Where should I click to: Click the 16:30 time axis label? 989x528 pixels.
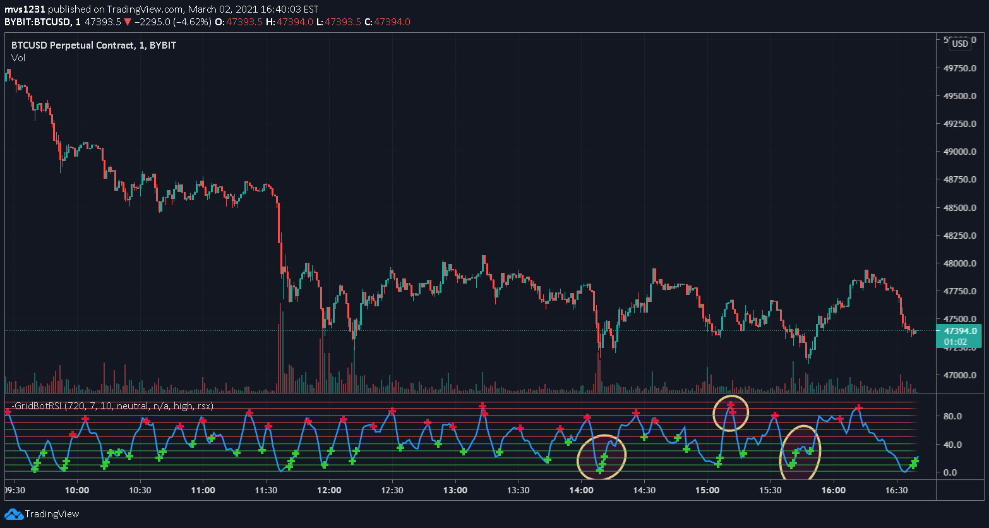(897, 489)
